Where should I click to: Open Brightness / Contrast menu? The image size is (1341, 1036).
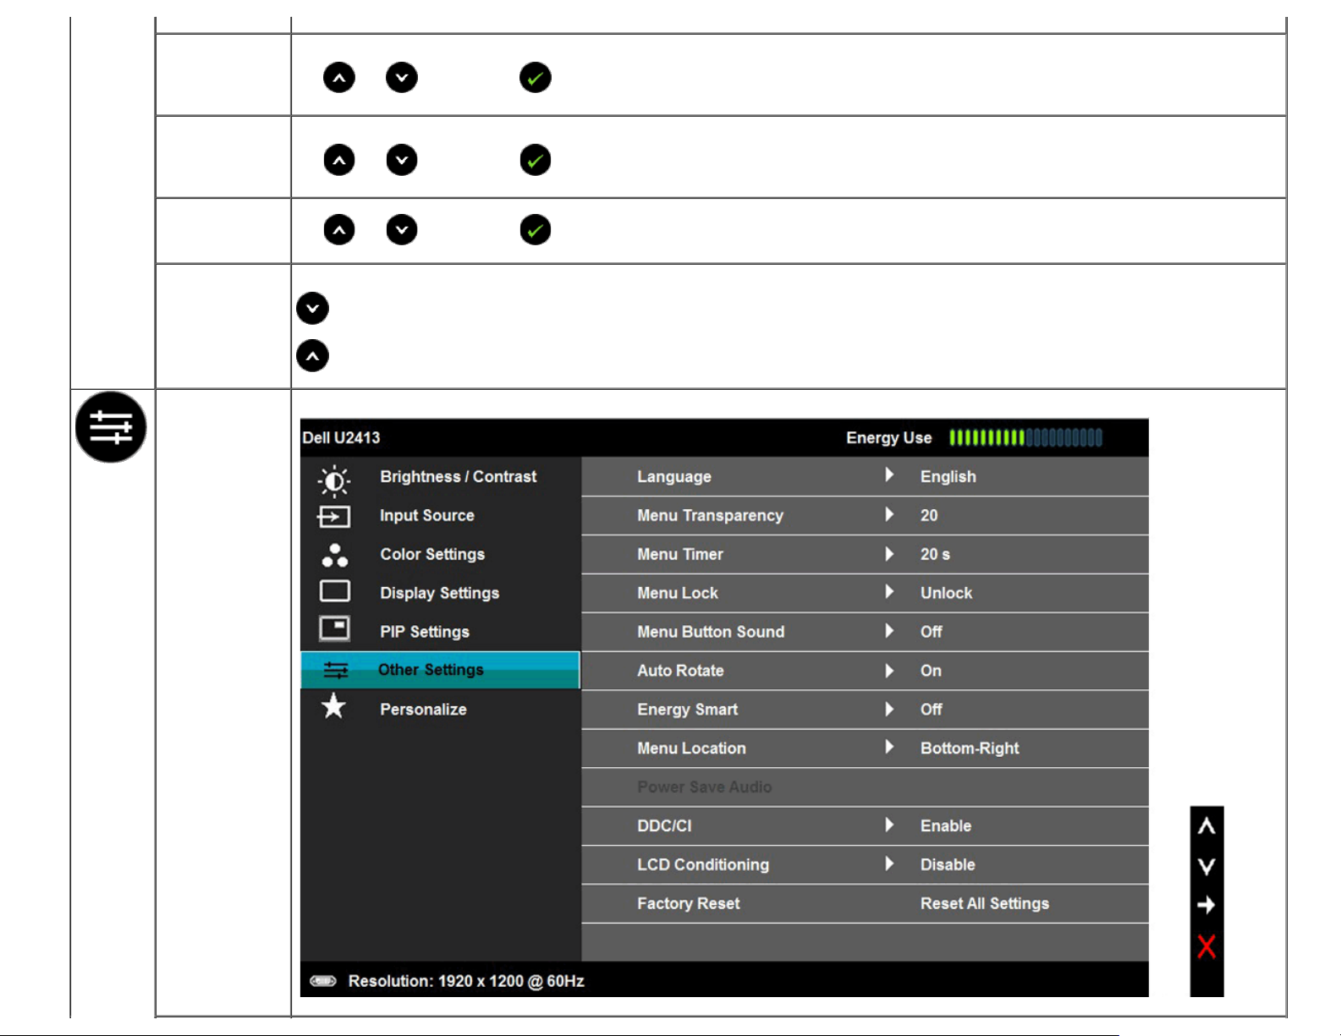[x=458, y=476]
